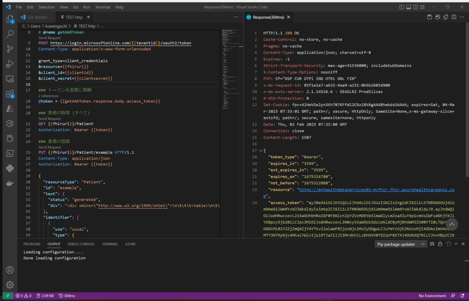
Task: Open the Python view in activity bar
Action: coord(10,168)
